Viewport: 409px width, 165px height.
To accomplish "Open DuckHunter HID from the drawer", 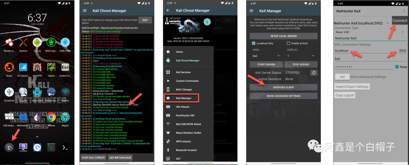I will pyautogui.click(x=188, y=115).
